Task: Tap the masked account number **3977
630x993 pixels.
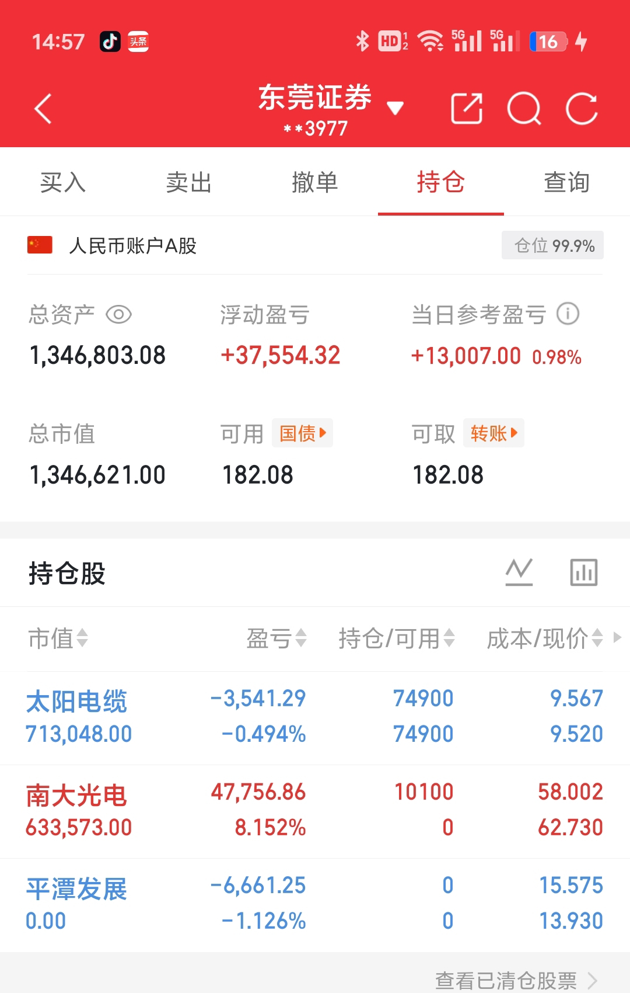Action: point(316,129)
